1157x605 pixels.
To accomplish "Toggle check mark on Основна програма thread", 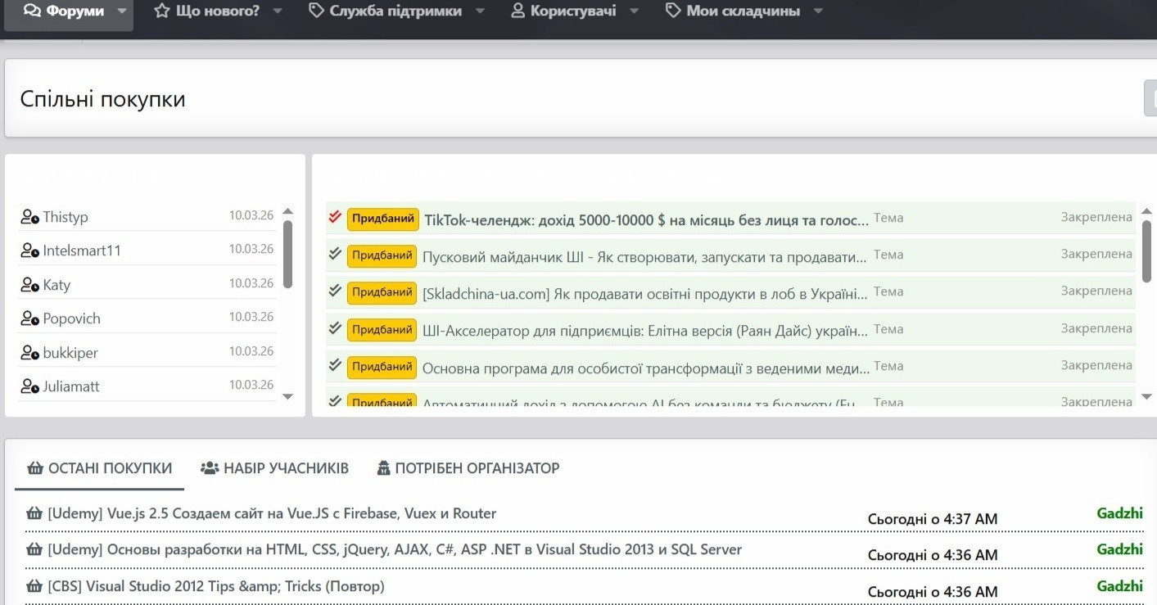I will click(334, 365).
